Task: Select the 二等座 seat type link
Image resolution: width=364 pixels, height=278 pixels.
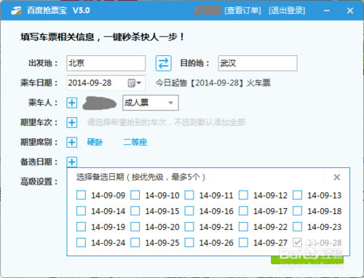Action: point(135,142)
